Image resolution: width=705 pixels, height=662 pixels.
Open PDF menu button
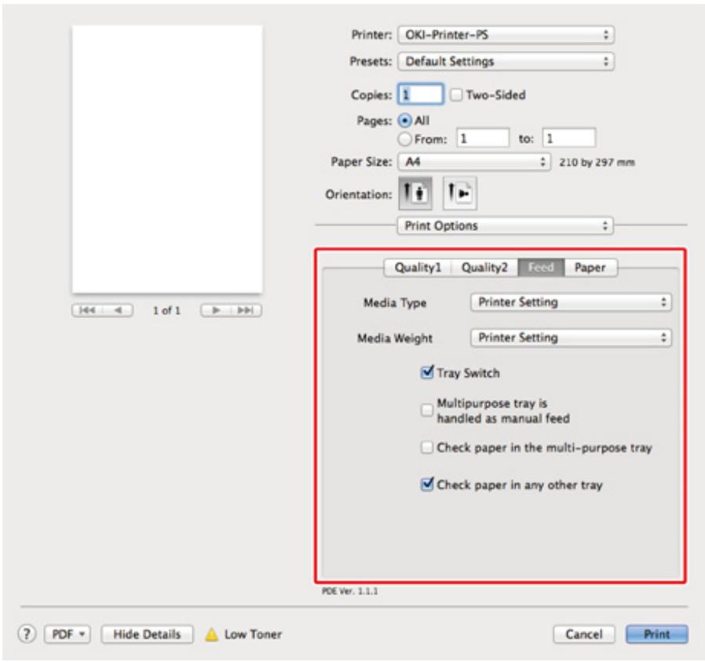click(68, 635)
